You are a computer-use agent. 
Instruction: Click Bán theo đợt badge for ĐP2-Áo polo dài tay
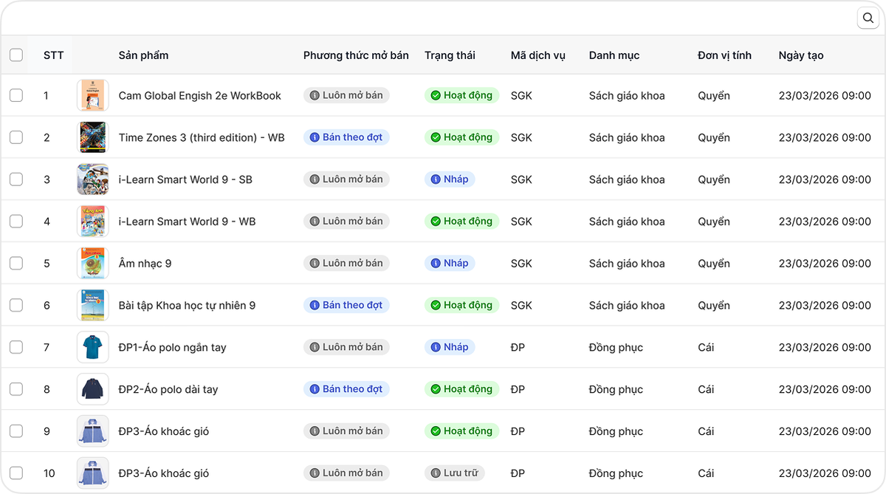pos(346,389)
